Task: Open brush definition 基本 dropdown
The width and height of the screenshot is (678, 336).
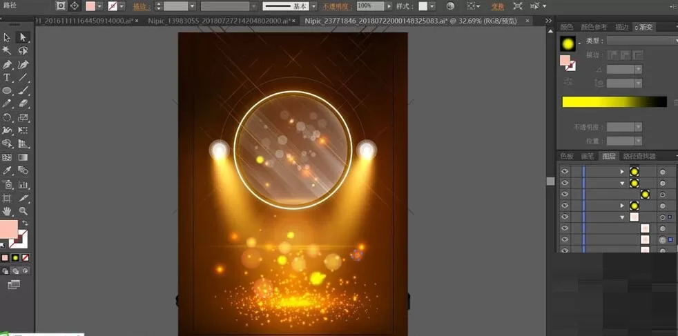Action: point(314,6)
